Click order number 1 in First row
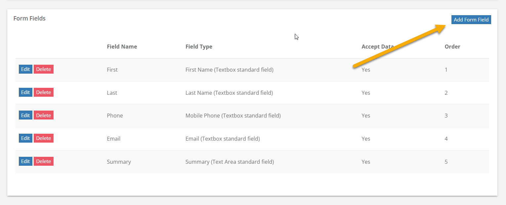This screenshot has width=506, height=205. click(x=446, y=70)
